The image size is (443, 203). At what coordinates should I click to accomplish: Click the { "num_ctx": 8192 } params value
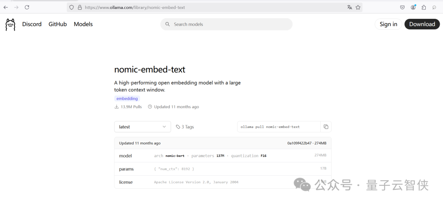[174, 169]
